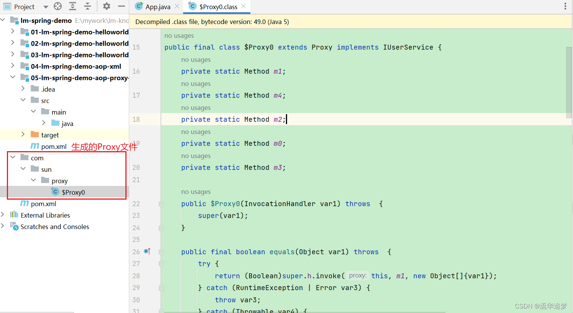
Task: Expand all in Project tool window
Action: coord(73,6)
